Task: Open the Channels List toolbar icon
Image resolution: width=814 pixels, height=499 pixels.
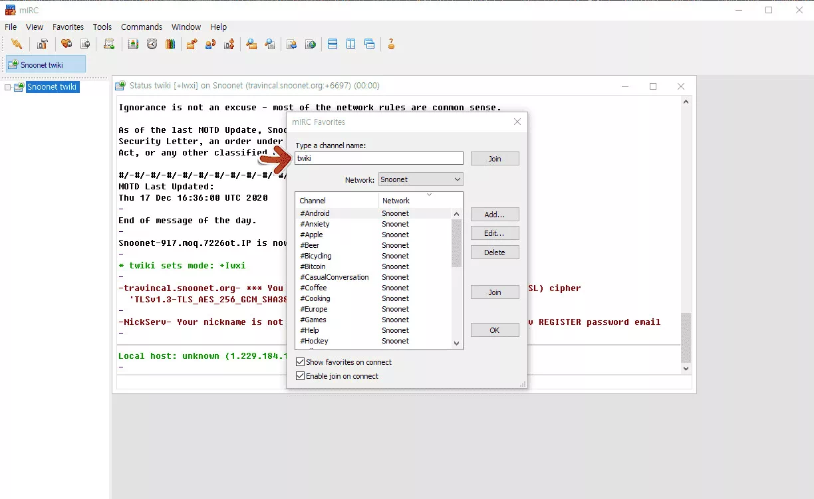Action: click(85, 45)
